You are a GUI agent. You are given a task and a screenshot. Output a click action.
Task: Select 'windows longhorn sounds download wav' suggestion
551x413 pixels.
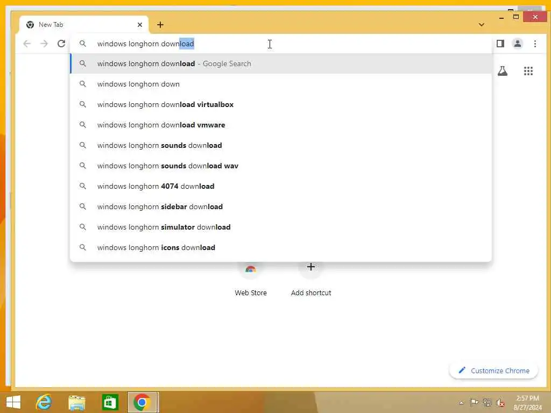point(281,166)
